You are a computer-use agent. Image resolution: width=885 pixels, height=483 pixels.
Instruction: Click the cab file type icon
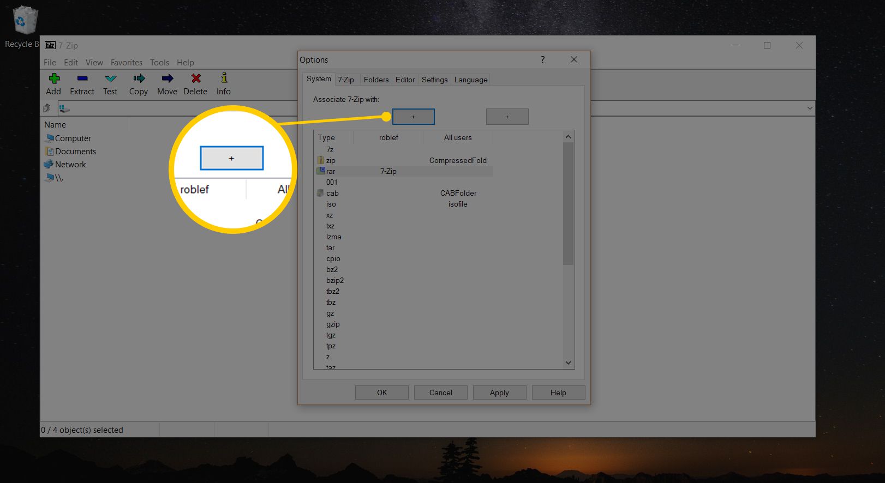pyautogui.click(x=321, y=193)
